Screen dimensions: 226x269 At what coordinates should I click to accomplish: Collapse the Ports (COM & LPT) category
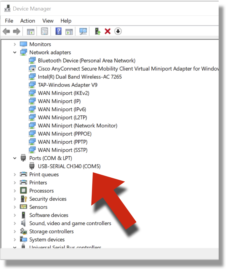click(x=15, y=158)
